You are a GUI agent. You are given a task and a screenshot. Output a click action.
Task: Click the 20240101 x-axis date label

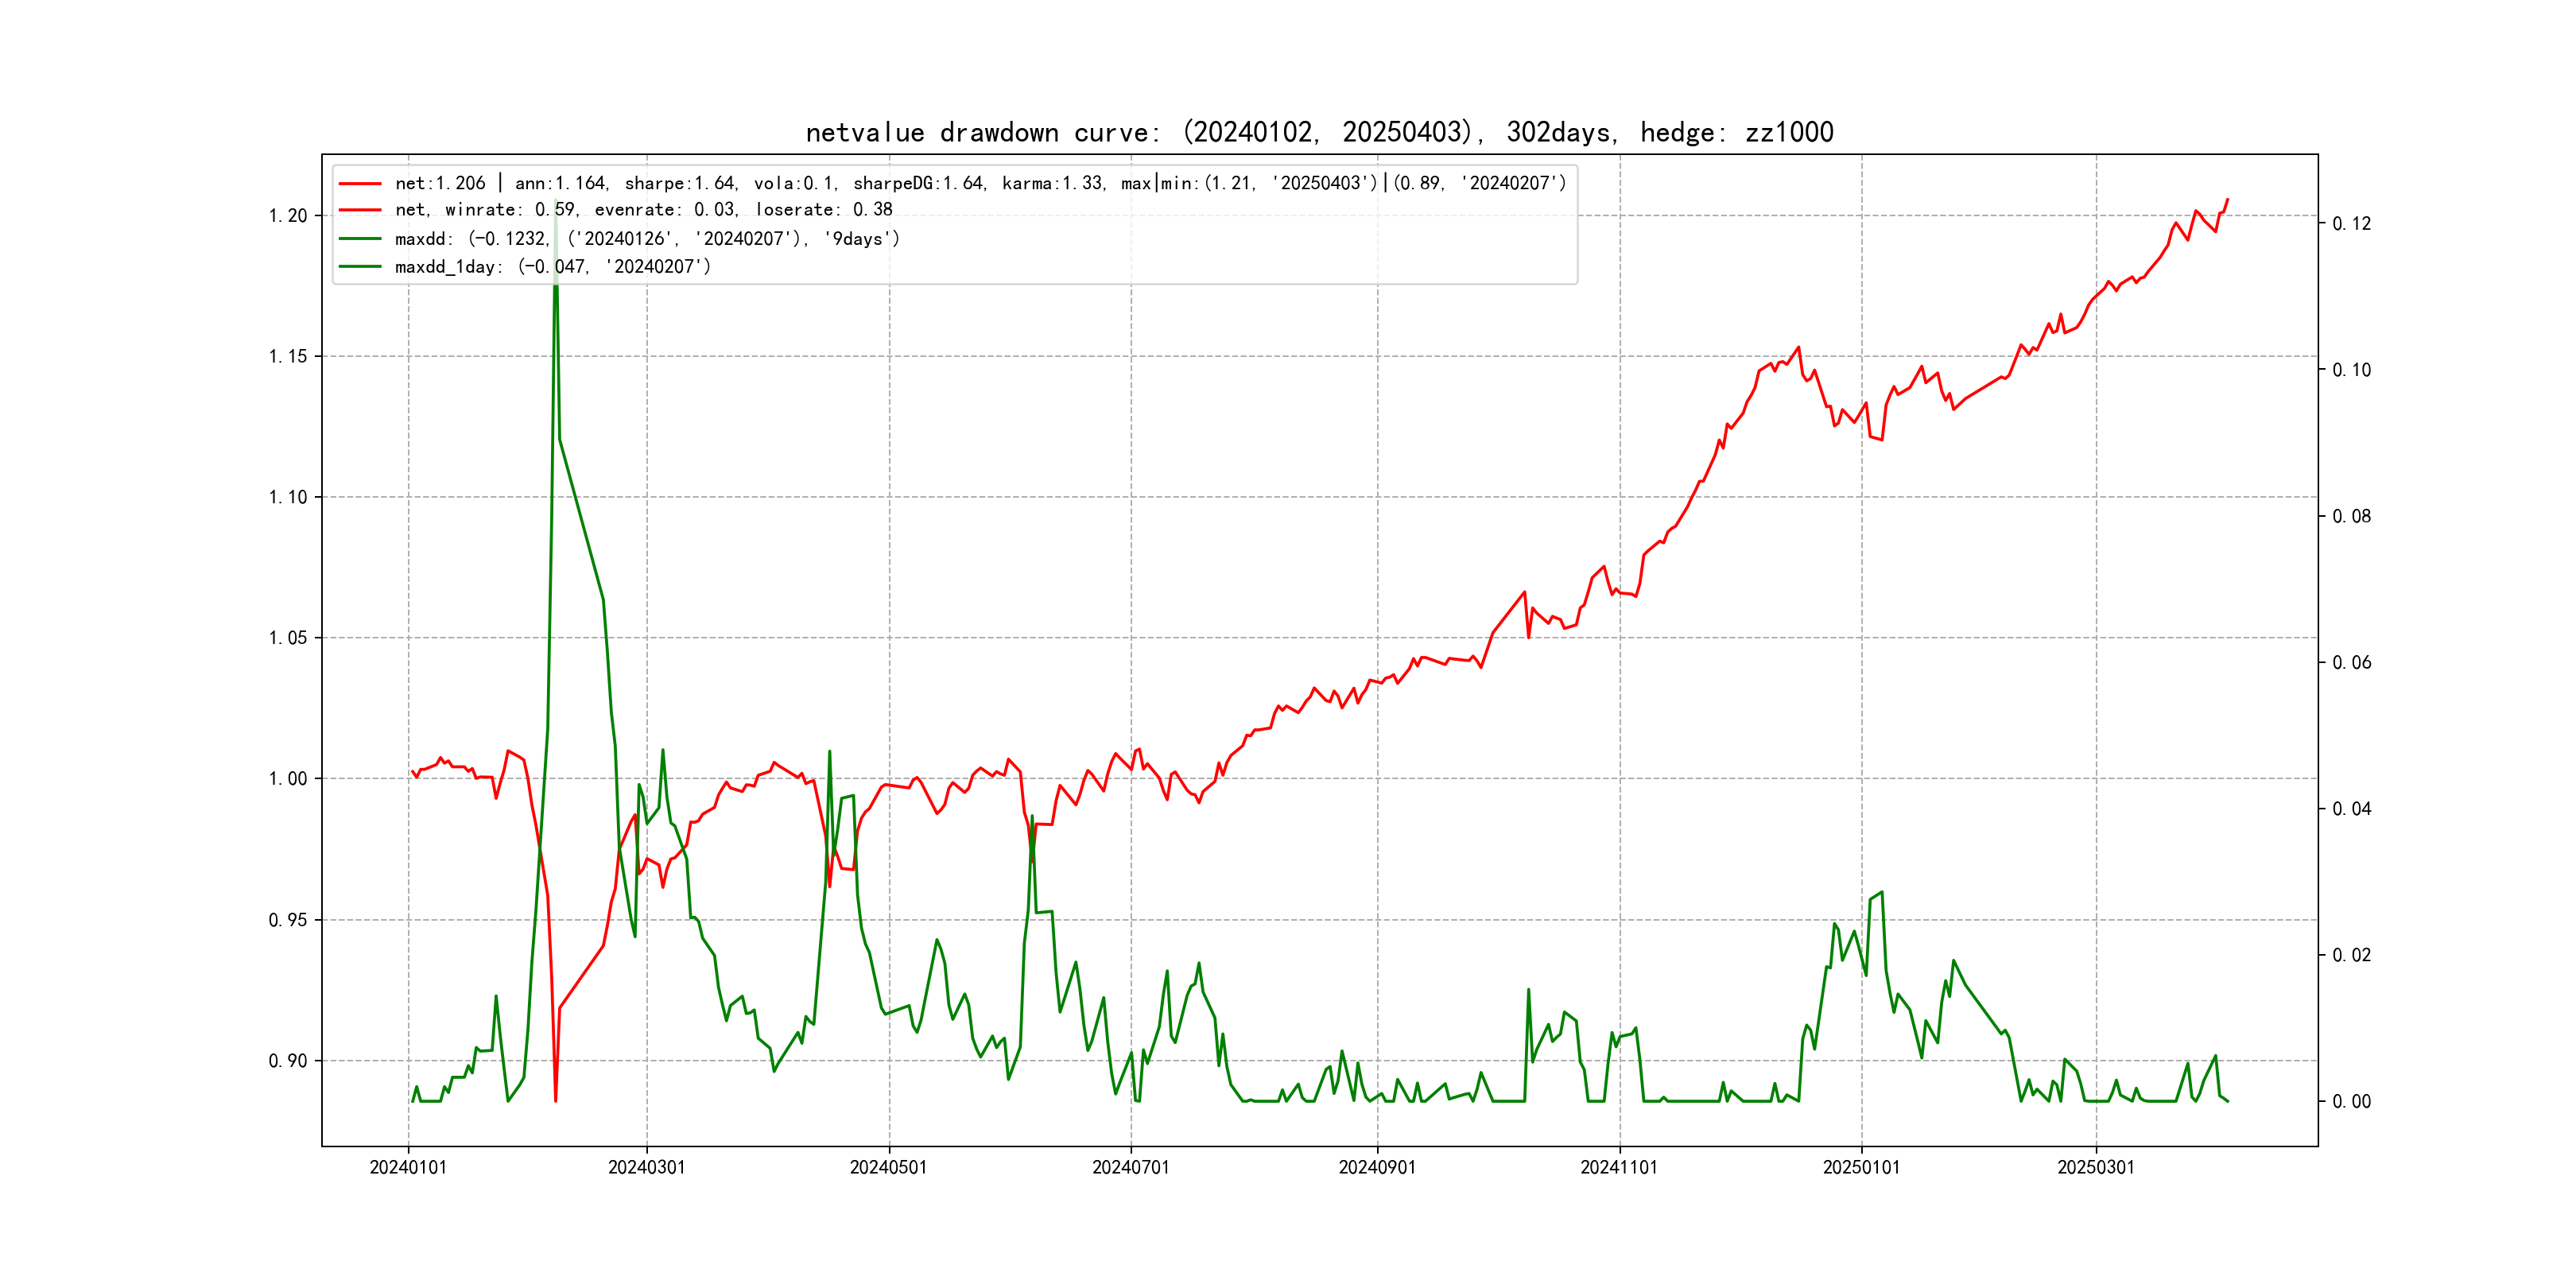pos(408,1167)
